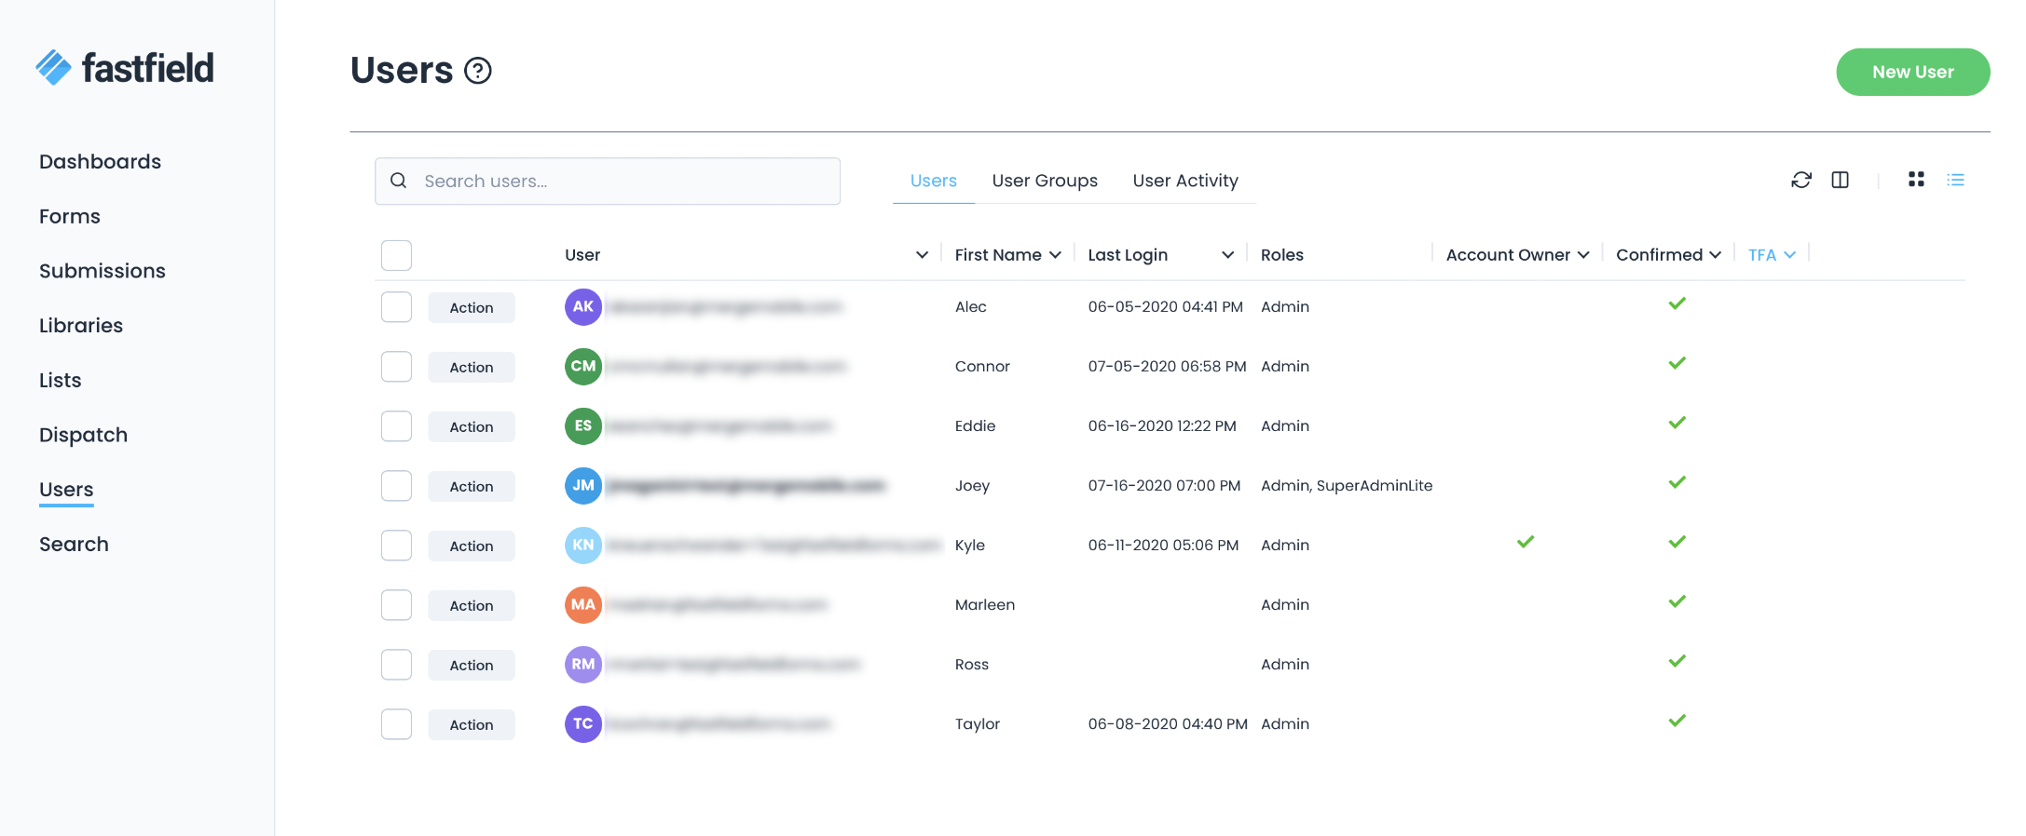
Task: Switch to the User Groups tab
Action: 1045,181
